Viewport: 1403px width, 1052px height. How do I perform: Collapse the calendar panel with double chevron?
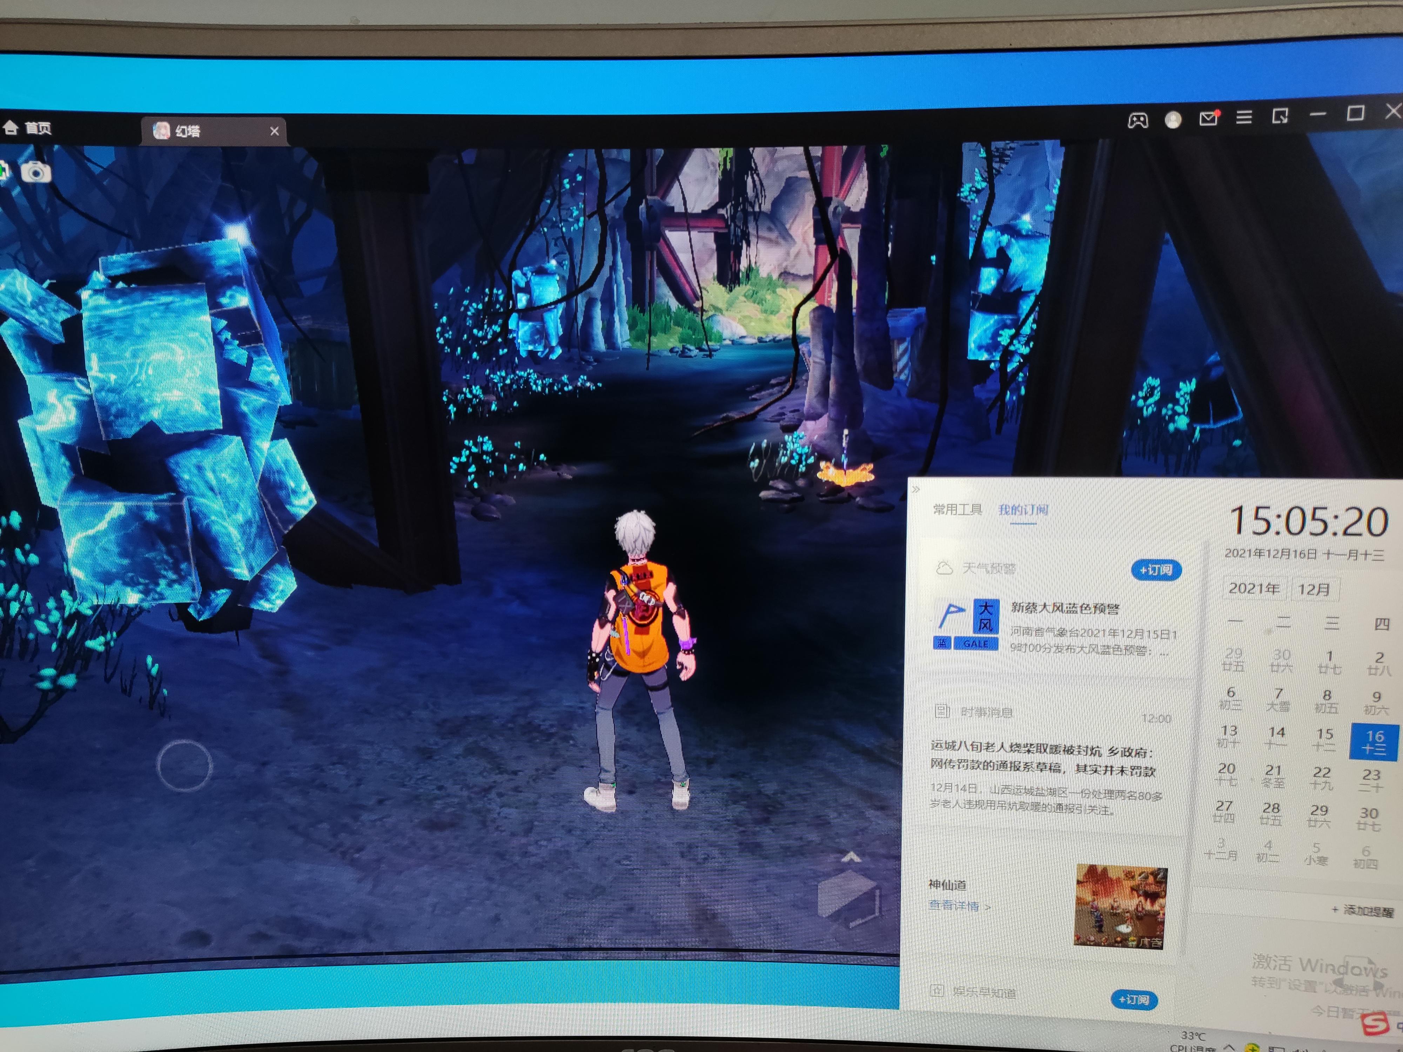click(x=916, y=489)
